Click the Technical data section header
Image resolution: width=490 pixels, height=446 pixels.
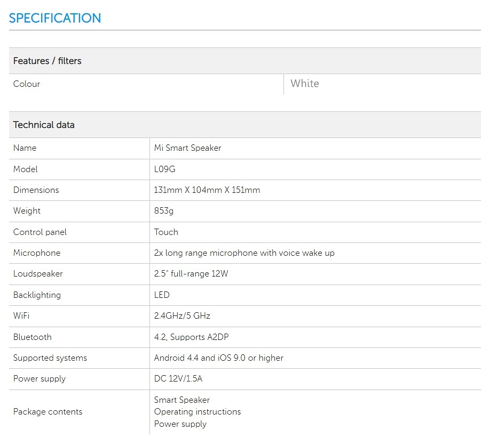pyautogui.click(x=44, y=125)
